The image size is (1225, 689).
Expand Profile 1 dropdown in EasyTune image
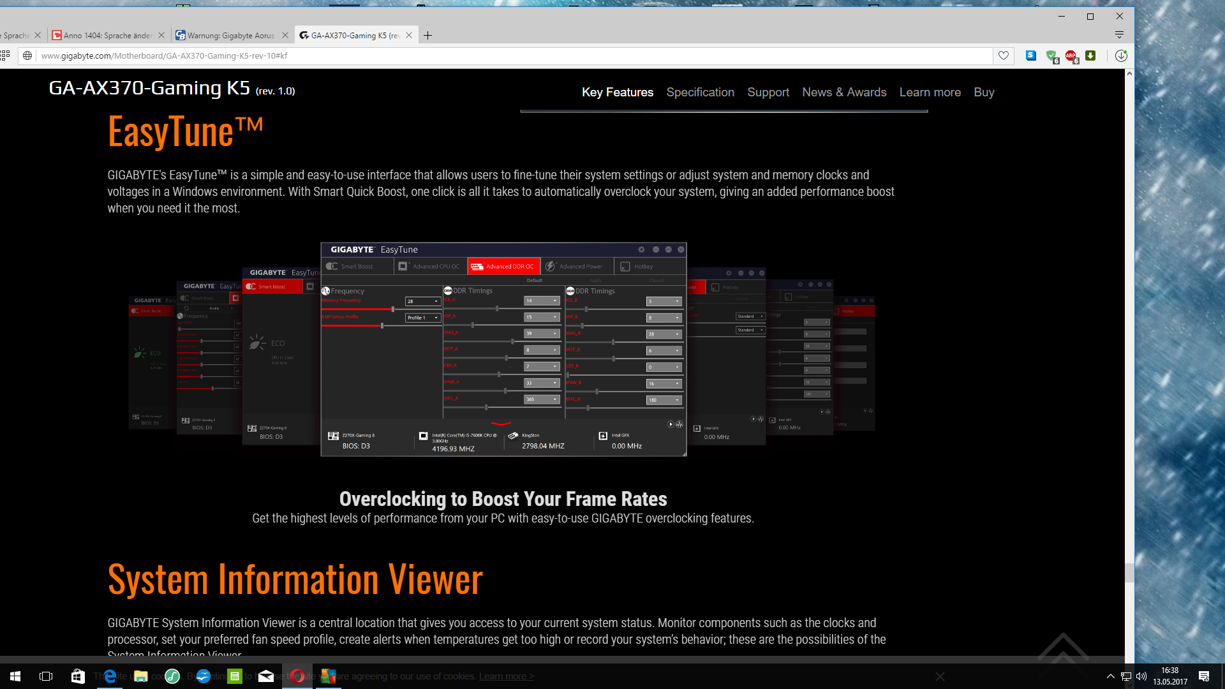423,318
